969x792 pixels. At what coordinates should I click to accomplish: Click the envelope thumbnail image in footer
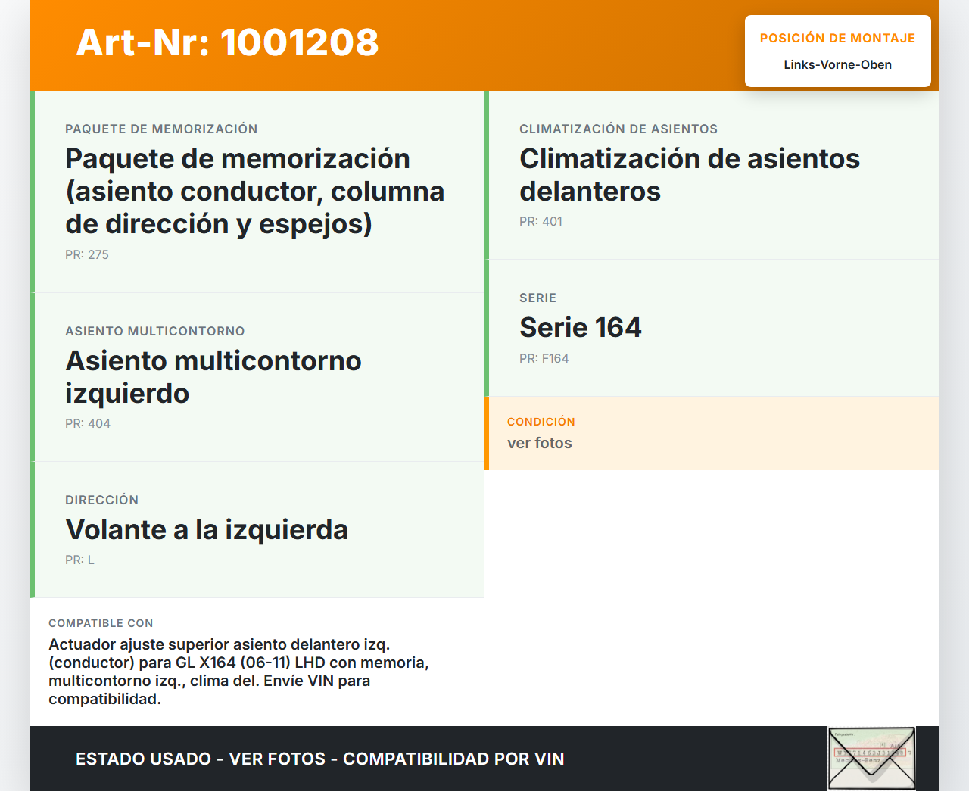(871, 759)
